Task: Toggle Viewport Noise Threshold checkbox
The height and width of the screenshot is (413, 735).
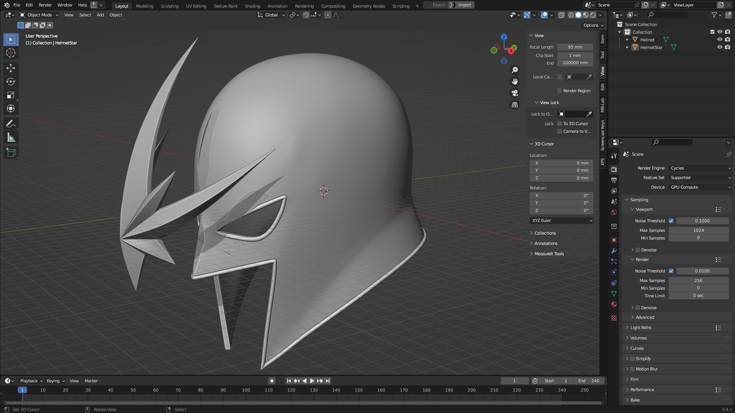Action: 671,221
